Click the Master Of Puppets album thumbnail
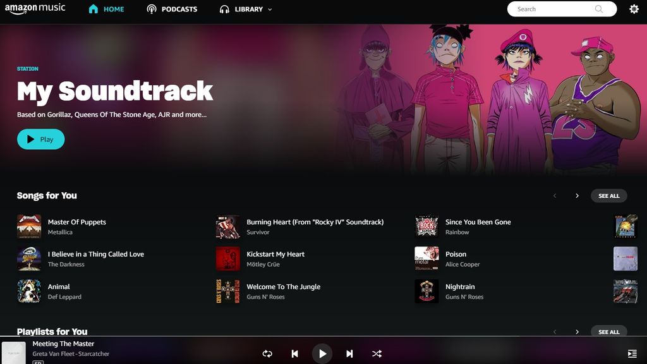Viewport: 647px width, 364px height. [x=29, y=226]
